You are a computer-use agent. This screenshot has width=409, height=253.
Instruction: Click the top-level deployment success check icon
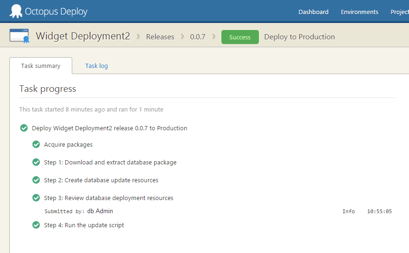point(24,128)
